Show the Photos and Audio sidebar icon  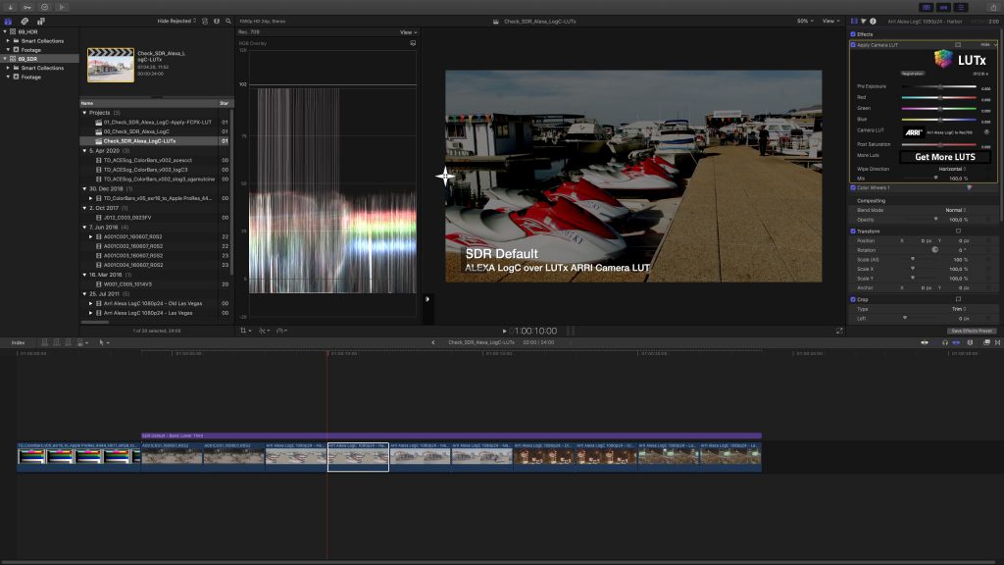coord(25,22)
